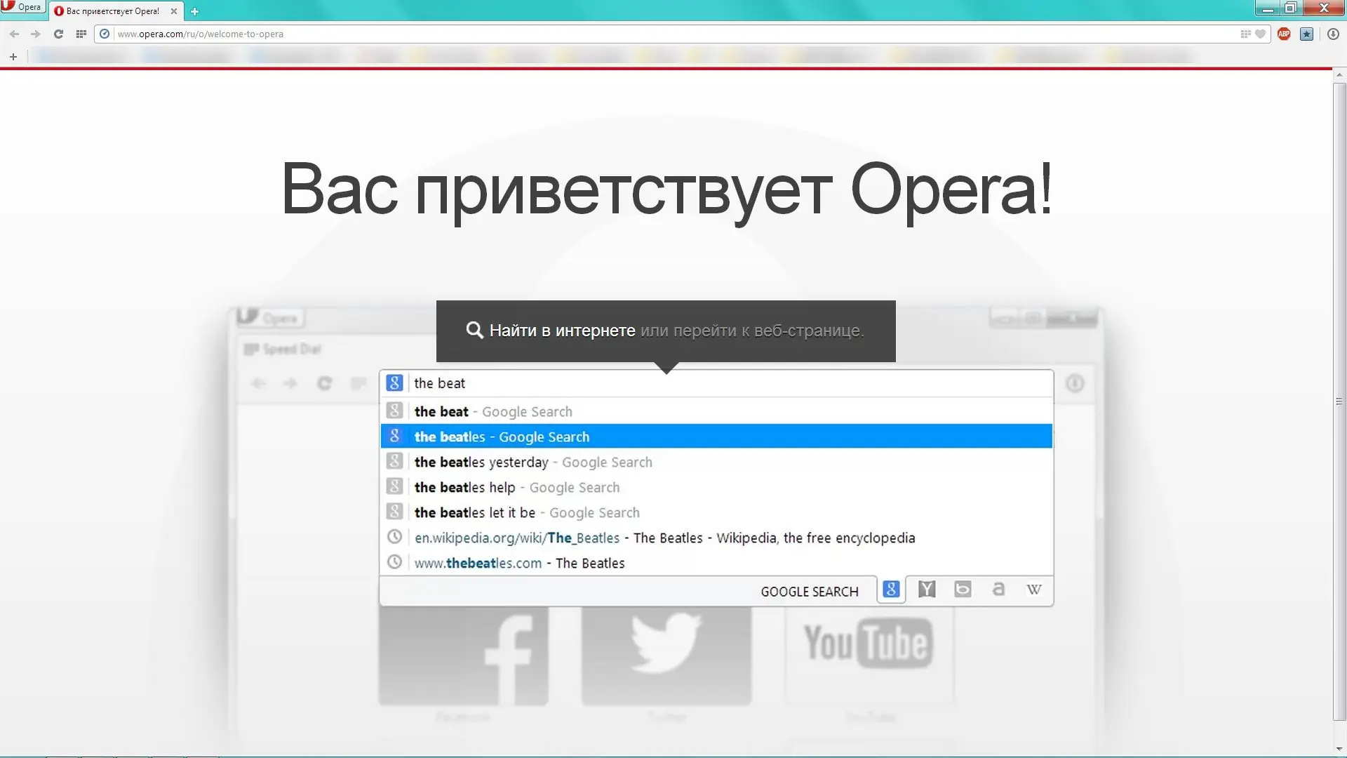Pick 'the beatles yesterday' suggestion

716,462
